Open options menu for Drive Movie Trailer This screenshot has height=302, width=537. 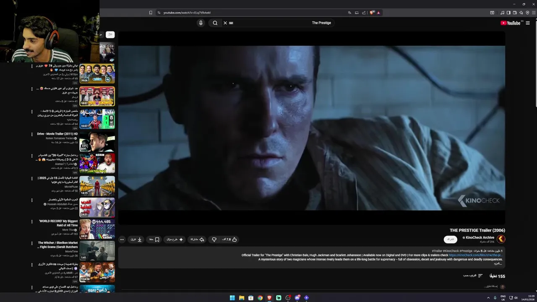[x=32, y=134]
